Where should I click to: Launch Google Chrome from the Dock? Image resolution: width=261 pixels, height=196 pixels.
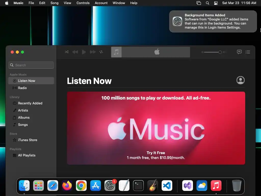[81, 186]
